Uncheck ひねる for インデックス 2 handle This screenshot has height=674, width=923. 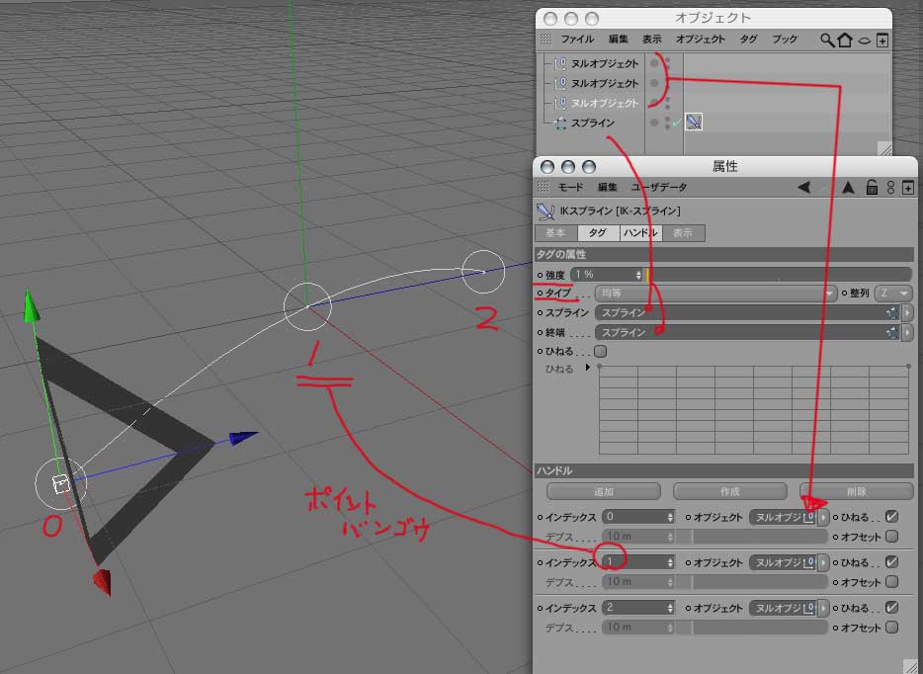[x=891, y=608]
